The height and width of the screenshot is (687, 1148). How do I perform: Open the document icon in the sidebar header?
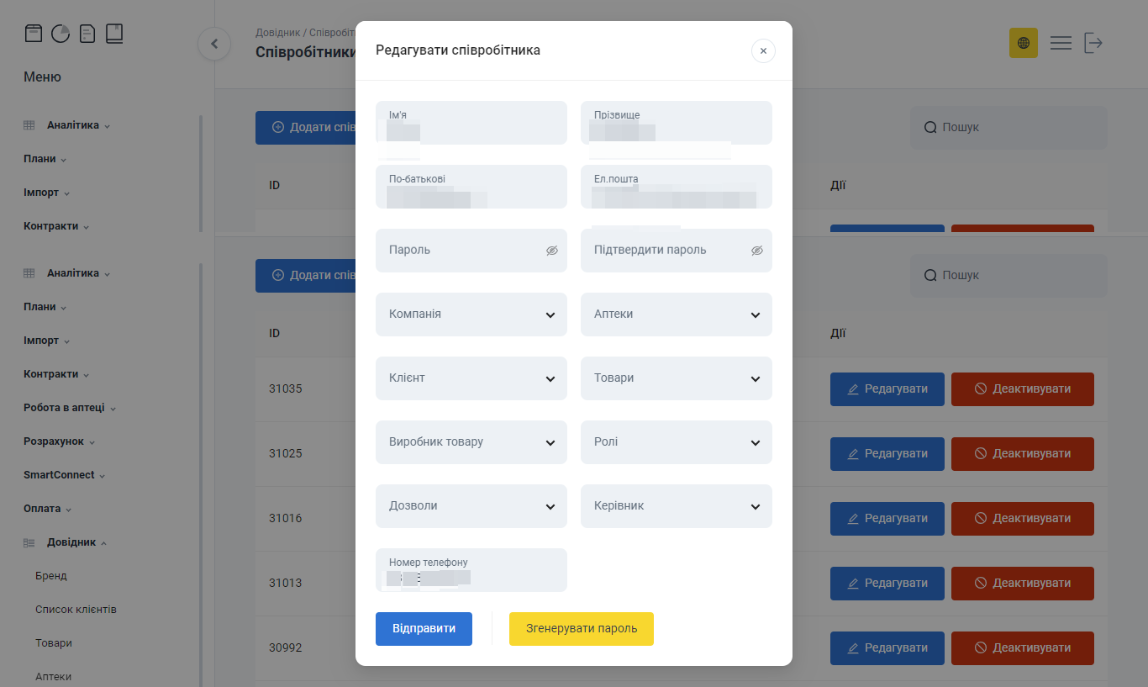(x=87, y=33)
